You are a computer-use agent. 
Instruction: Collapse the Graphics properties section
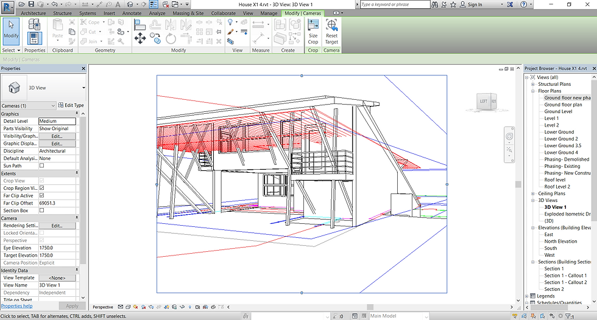pos(77,114)
